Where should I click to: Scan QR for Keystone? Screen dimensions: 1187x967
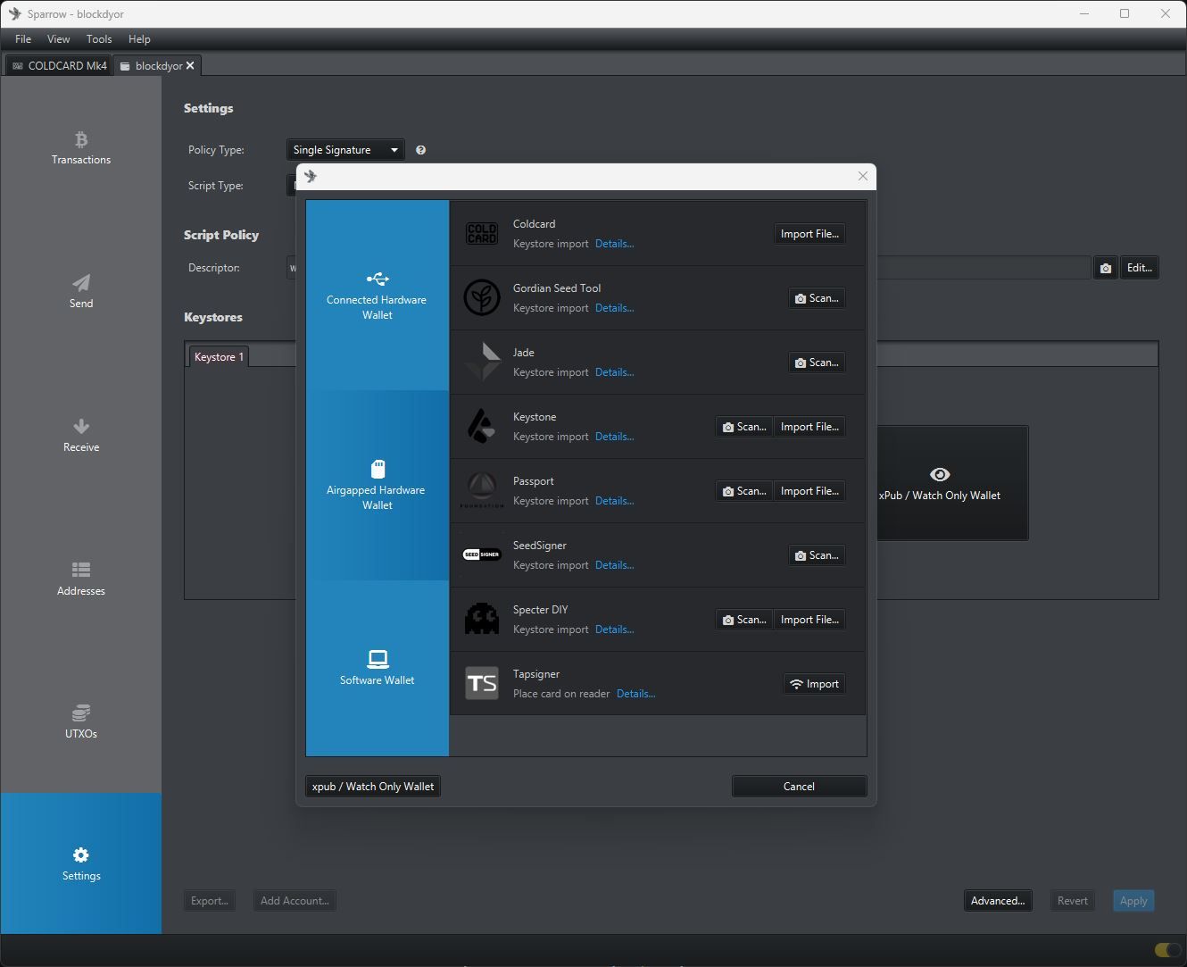744,427
